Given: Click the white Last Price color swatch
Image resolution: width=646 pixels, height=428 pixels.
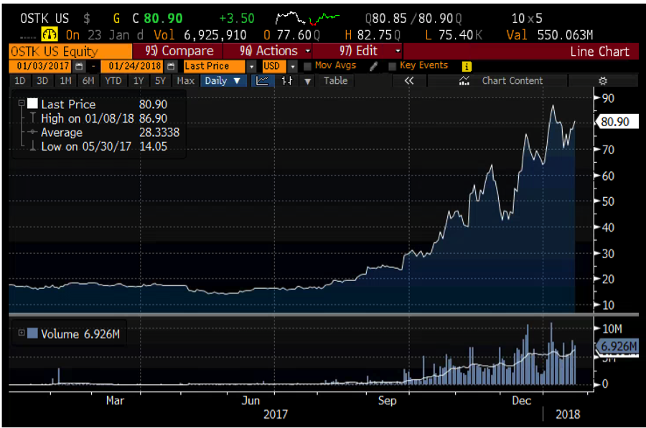Looking at the screenshot, I should (32, 104).
